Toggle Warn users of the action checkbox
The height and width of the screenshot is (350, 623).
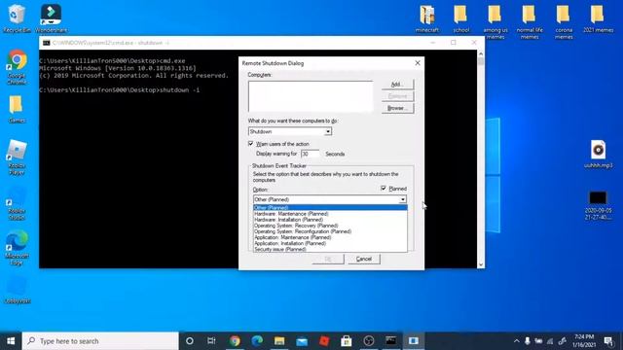pyautogui.click(x=251, y=144)
